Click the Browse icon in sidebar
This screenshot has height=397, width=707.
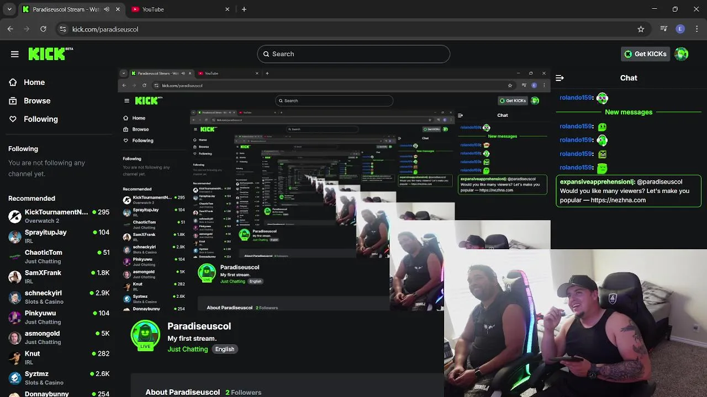(13, 101)
